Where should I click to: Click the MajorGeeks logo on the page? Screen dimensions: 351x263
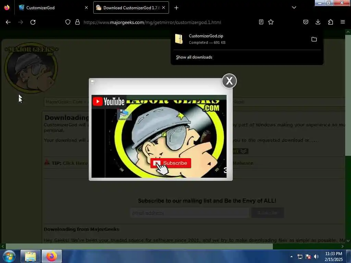[31, 68]
